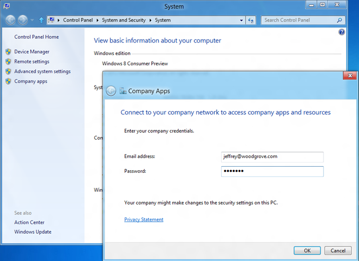
Task: Click the search magnifier icon
Action: click(x=339, y=21)
